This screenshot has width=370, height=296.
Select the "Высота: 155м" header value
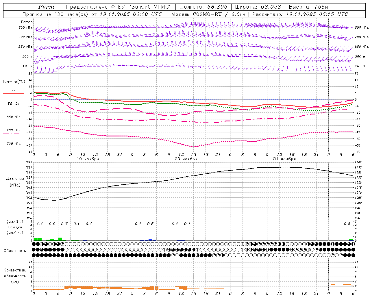[308, 7]
